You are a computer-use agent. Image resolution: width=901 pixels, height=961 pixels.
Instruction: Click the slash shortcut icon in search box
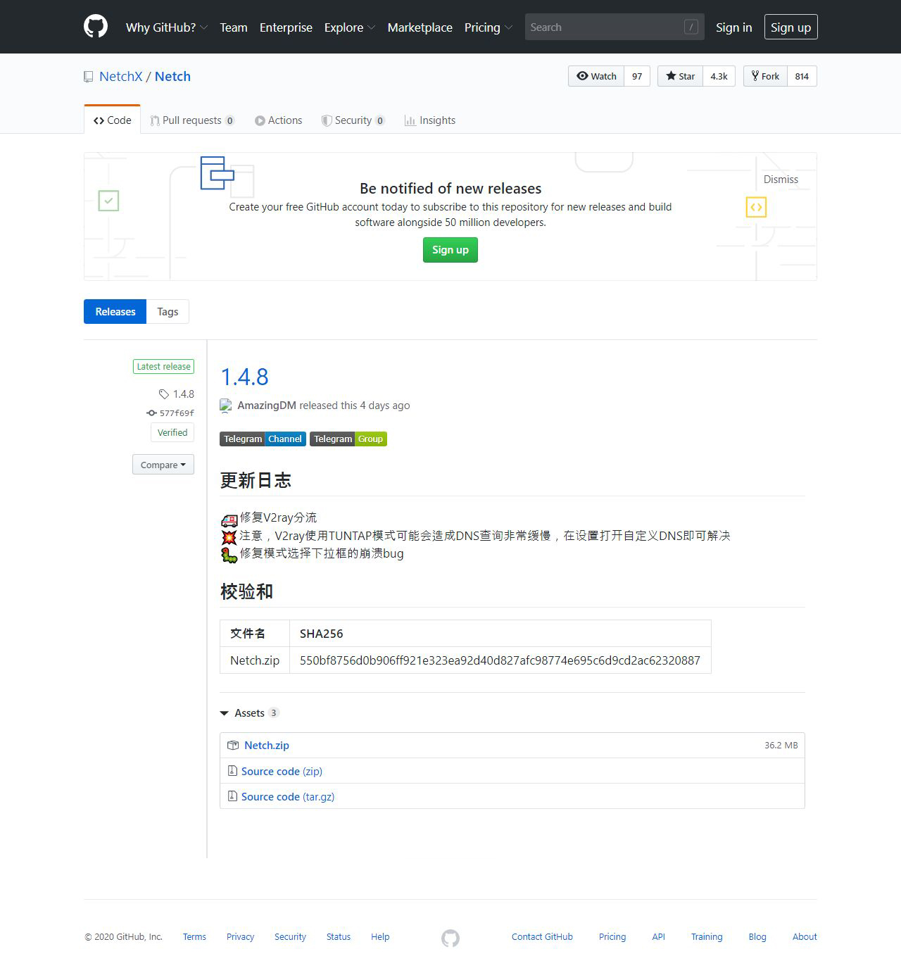point(691,27)
